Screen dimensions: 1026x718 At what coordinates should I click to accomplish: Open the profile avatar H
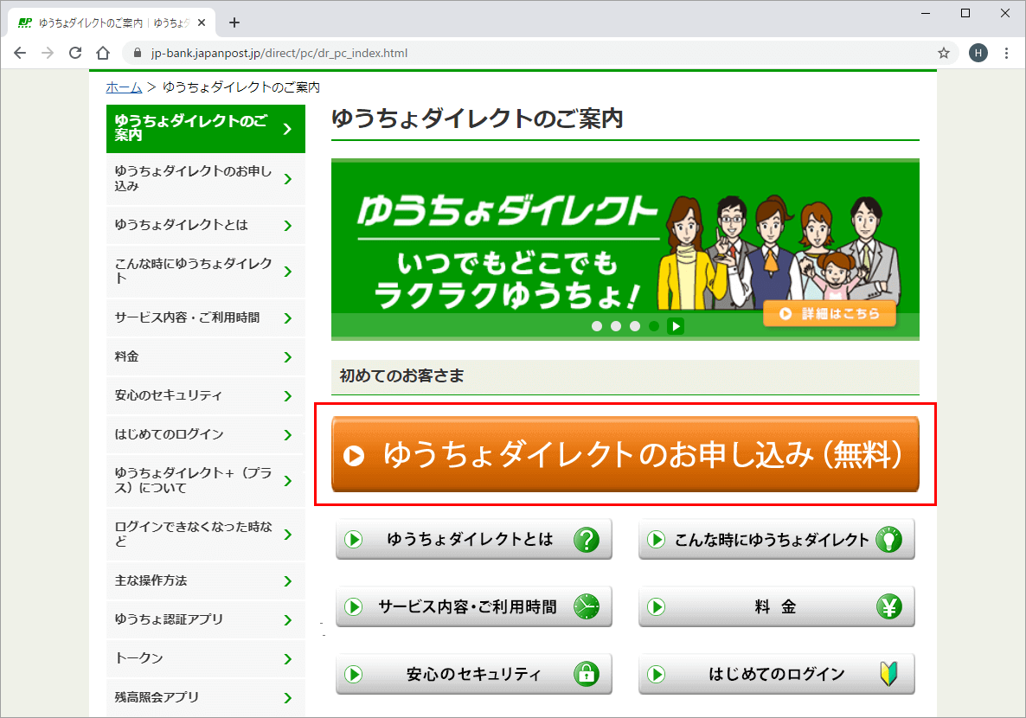[978, 53]
